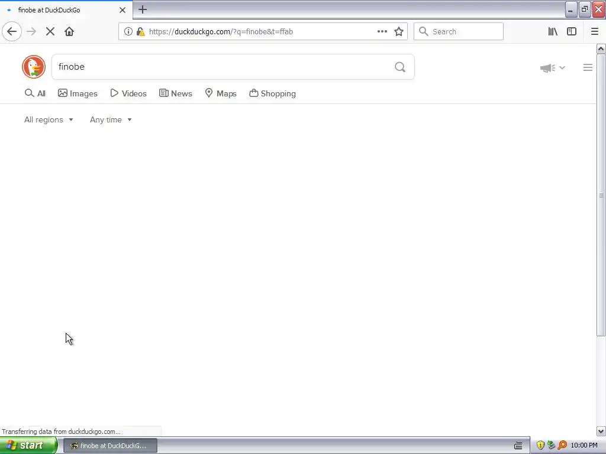606x454 pixels.
Task: Switch to Maps results
Action: [x=221, y=93]
